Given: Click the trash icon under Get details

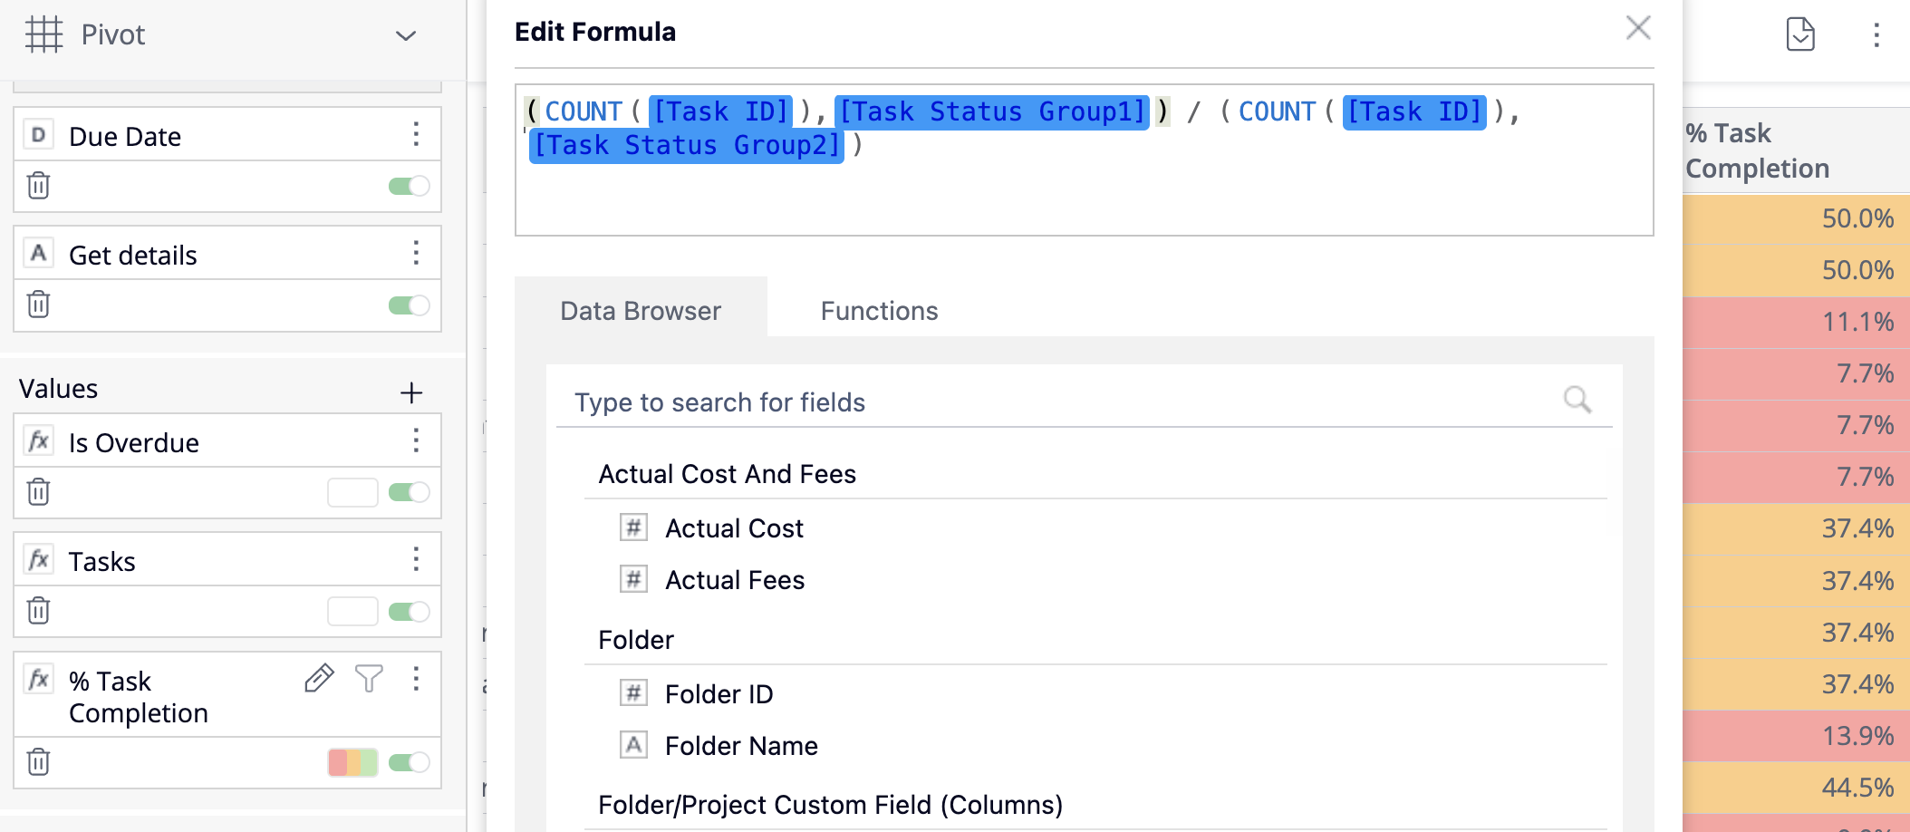Looking at the screenshot, I should (38, 305).
